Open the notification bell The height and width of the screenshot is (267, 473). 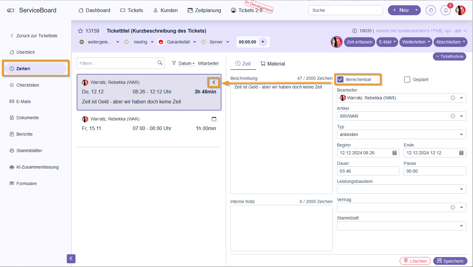click(446, 10)
